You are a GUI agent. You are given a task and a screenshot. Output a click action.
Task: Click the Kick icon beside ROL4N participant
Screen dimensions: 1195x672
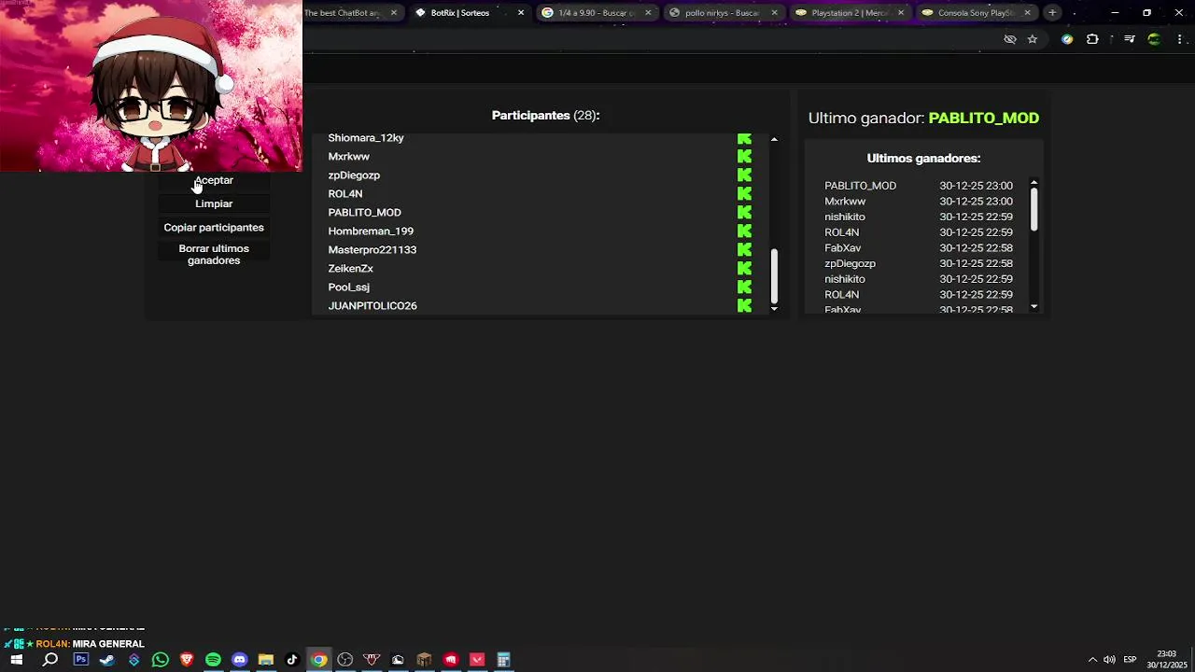tap(744, 193)
